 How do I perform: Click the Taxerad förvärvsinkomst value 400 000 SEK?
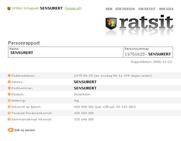pyautogui.click(x=84, y=113)
